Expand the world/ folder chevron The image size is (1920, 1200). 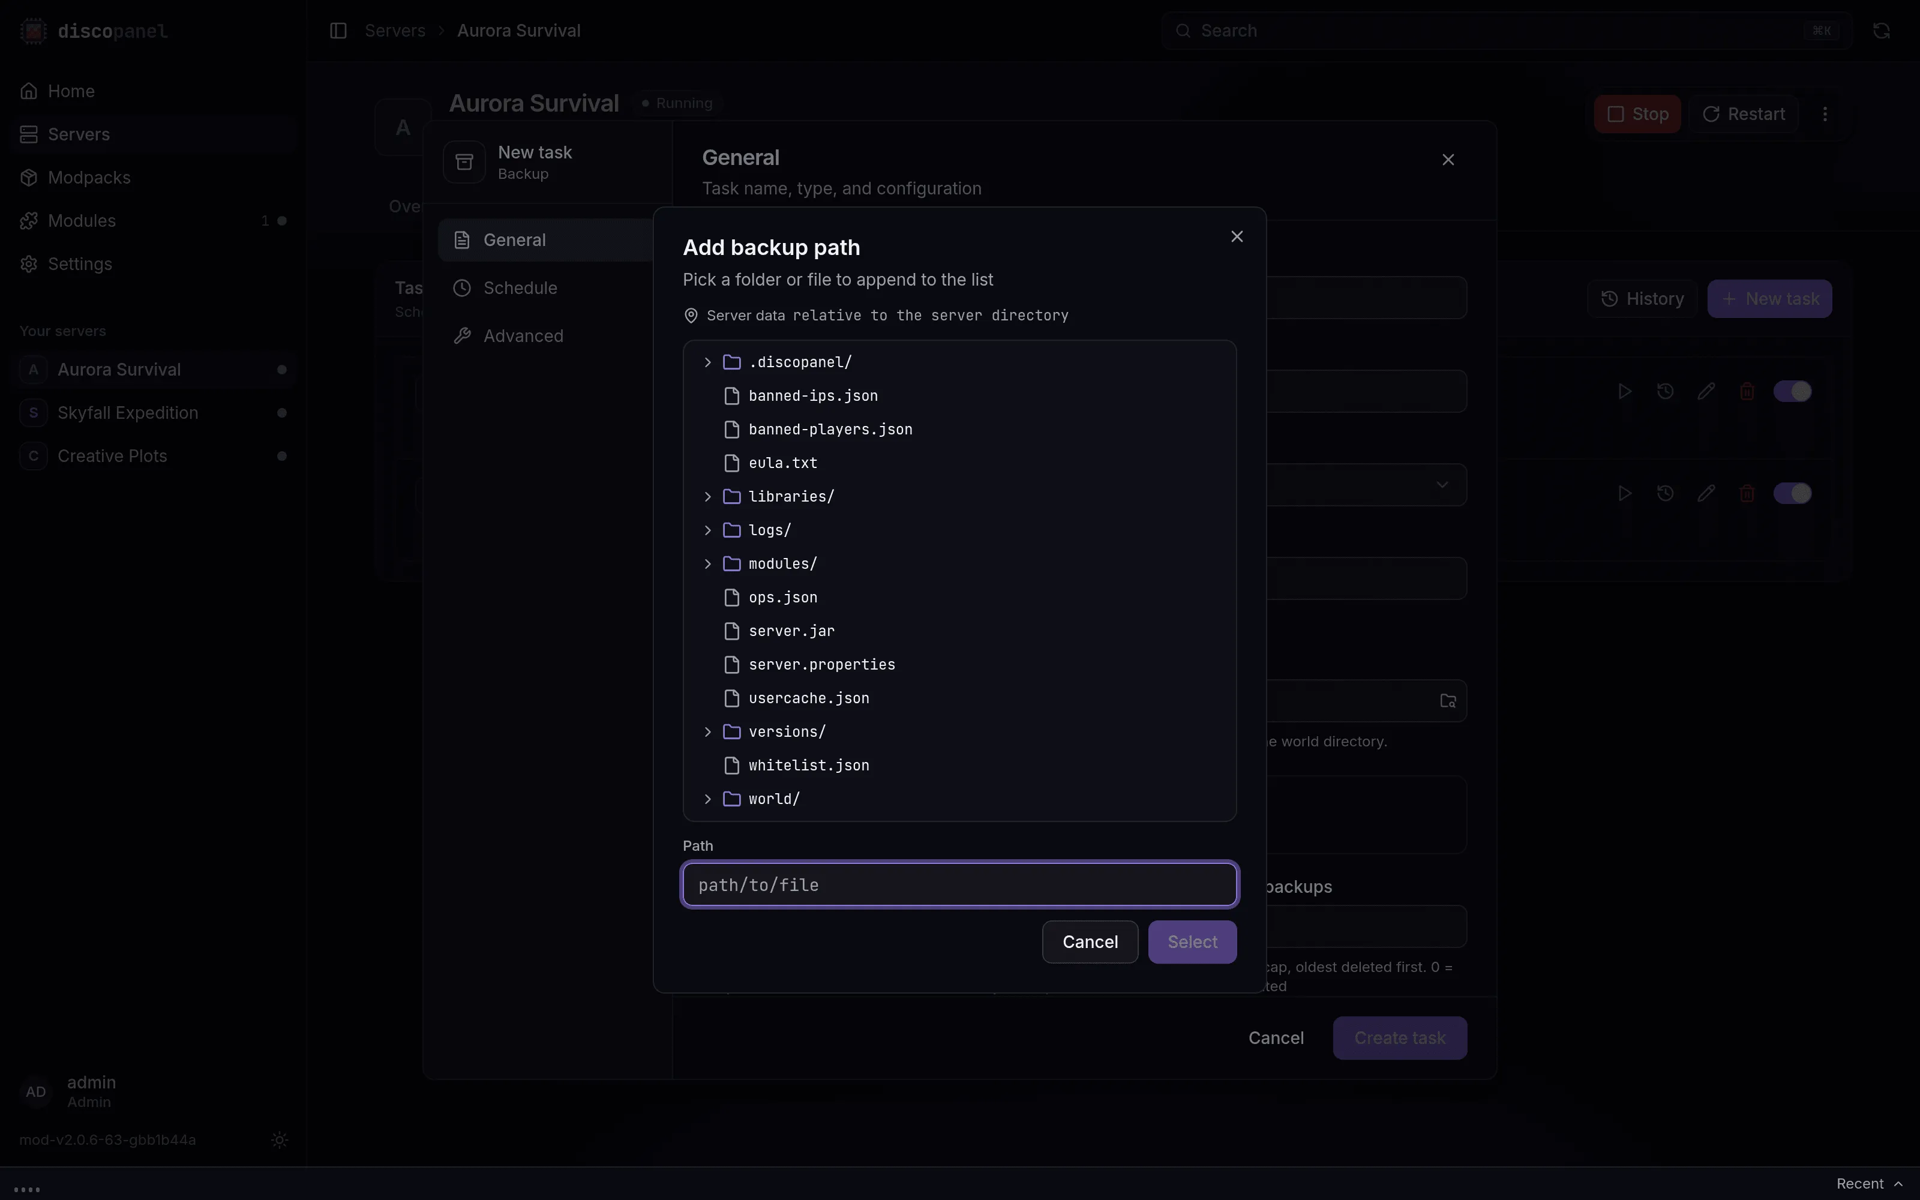pyautogui.click(x=708, y=799)
